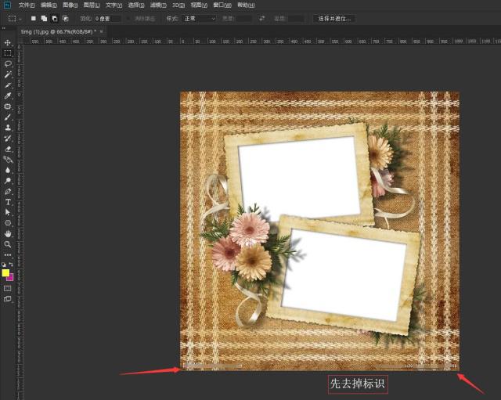
Task: Select the Eraser tool
Action: pos(8,149)
